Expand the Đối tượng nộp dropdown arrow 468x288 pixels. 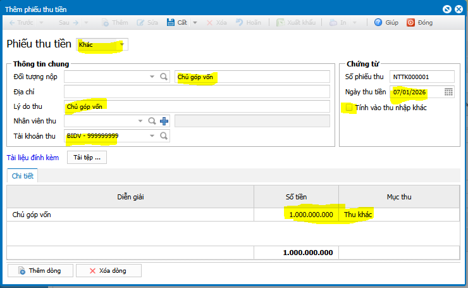152,77
